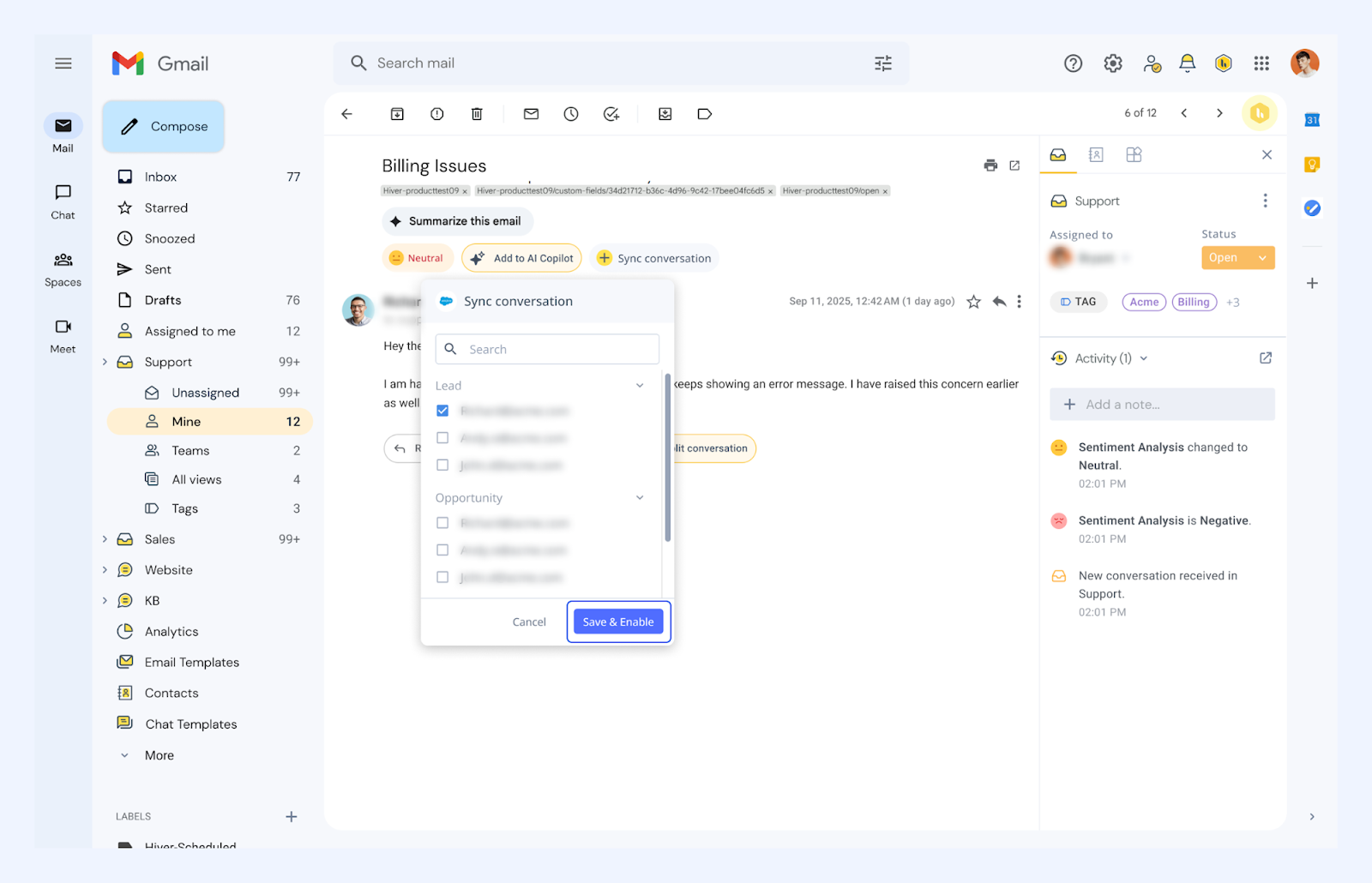Switch to the Hiver conversation tab
Screen dimensions: 1372x883
pyautogui.click(x=1058, y=155)
